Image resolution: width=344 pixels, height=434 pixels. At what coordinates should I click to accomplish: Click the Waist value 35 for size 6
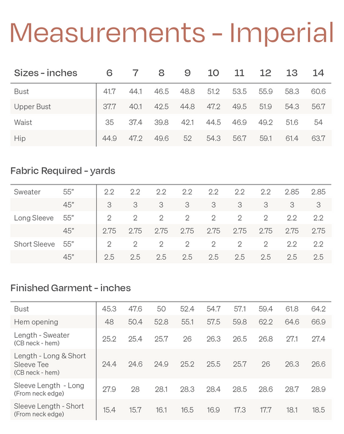tap(109, 122)
